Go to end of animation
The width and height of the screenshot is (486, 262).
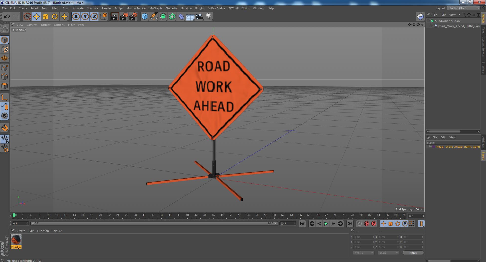350,224
